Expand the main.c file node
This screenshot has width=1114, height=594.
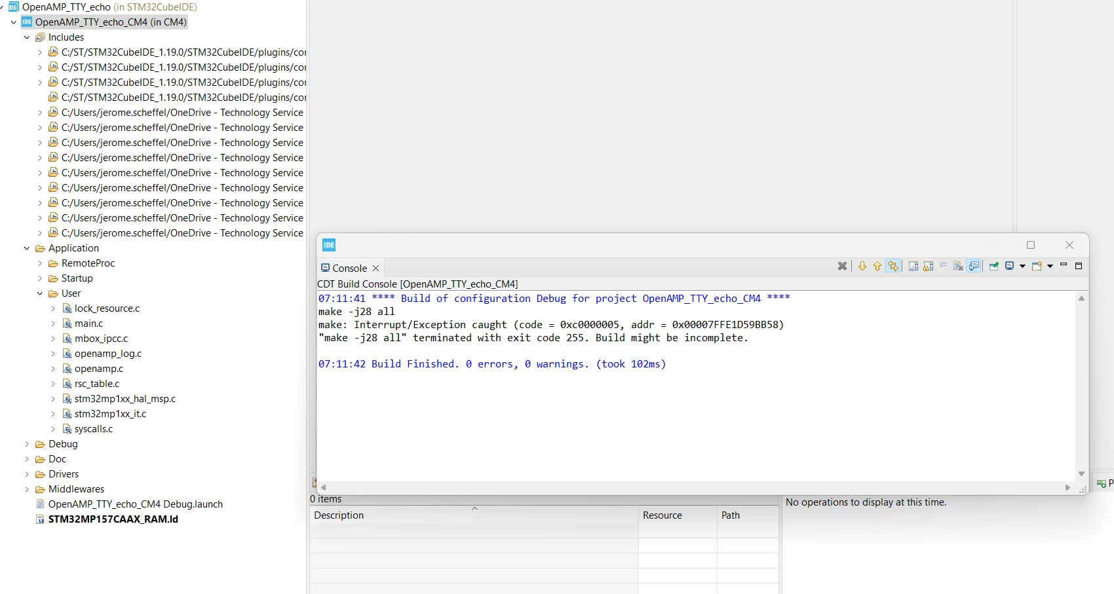pyautogui.click(x=52, y=324)
